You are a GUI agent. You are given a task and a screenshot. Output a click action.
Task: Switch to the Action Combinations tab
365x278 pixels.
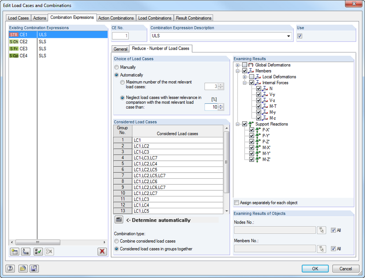click(x=116, y=18)
